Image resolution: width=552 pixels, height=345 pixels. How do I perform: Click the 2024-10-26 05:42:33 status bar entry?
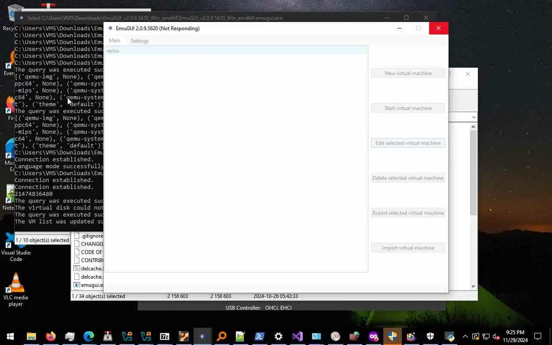pyautogui.click(x=276, y=296)
